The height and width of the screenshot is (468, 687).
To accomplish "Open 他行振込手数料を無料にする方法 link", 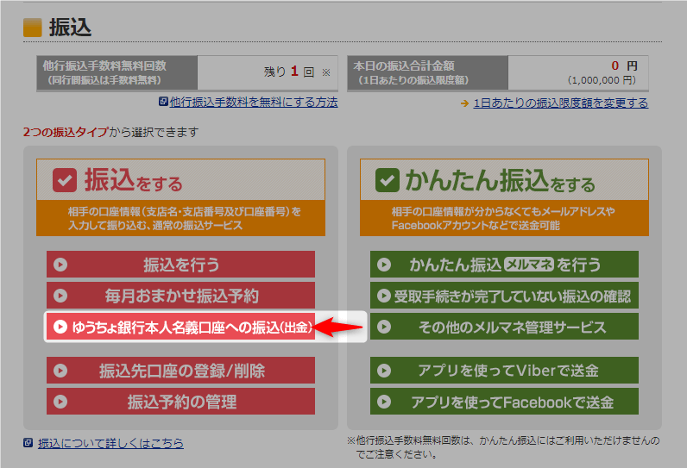I will pyautogui.click(x=253, y=102).
